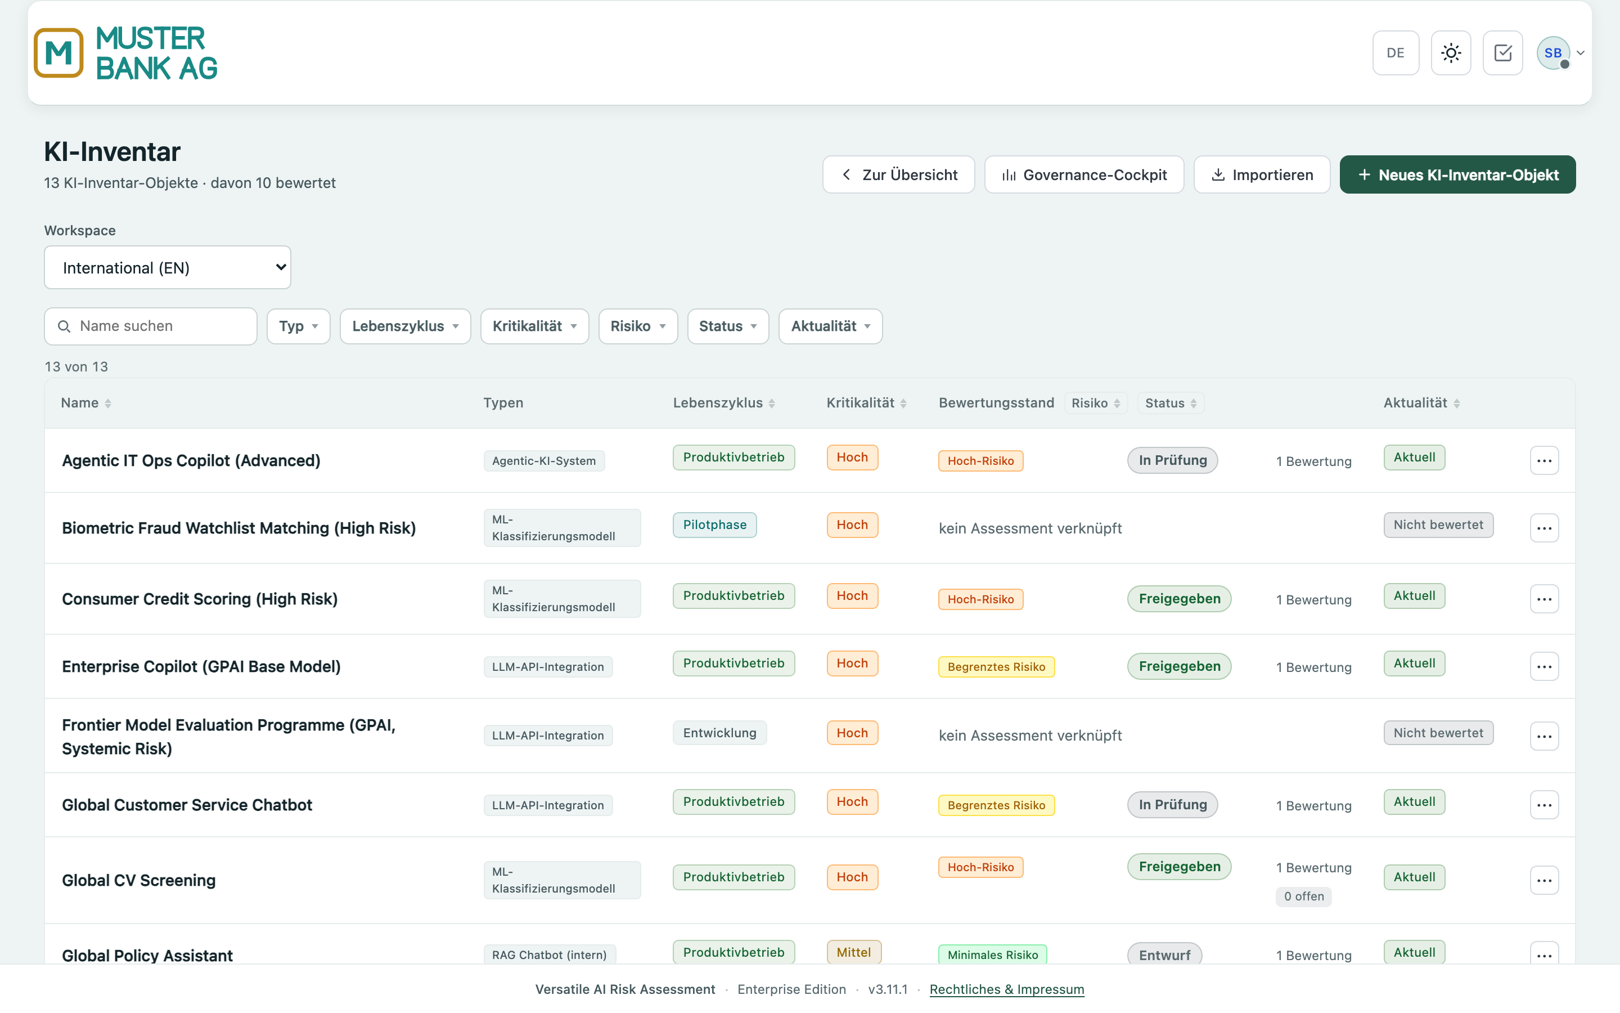Open the Kritikalität filter dropdown
This screenshot has width=1620, height=1013.
point(534,326)
